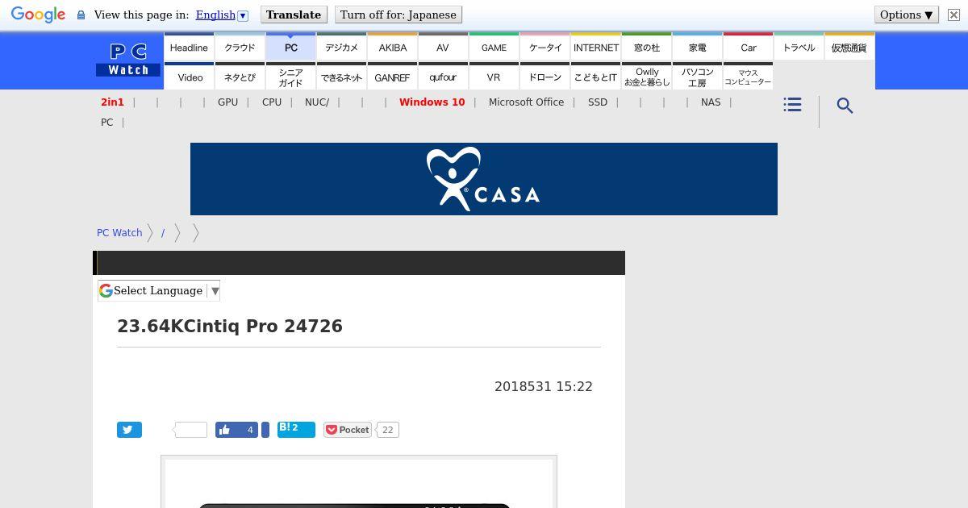Open the Owlly お金と暮らし tab
The width and height of the screenshot is (968, 508).
646,77
